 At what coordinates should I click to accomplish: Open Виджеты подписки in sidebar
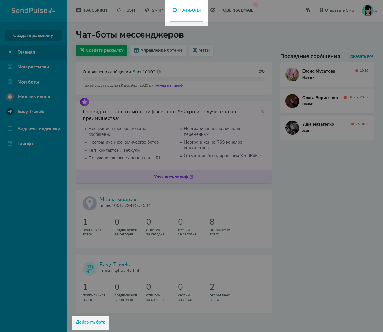tap(33, 129)
